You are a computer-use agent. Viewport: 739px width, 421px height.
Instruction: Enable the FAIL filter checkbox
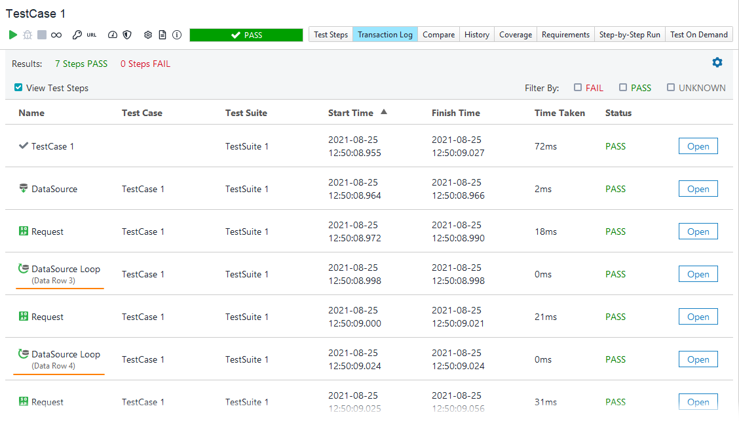tap(578, 87)
